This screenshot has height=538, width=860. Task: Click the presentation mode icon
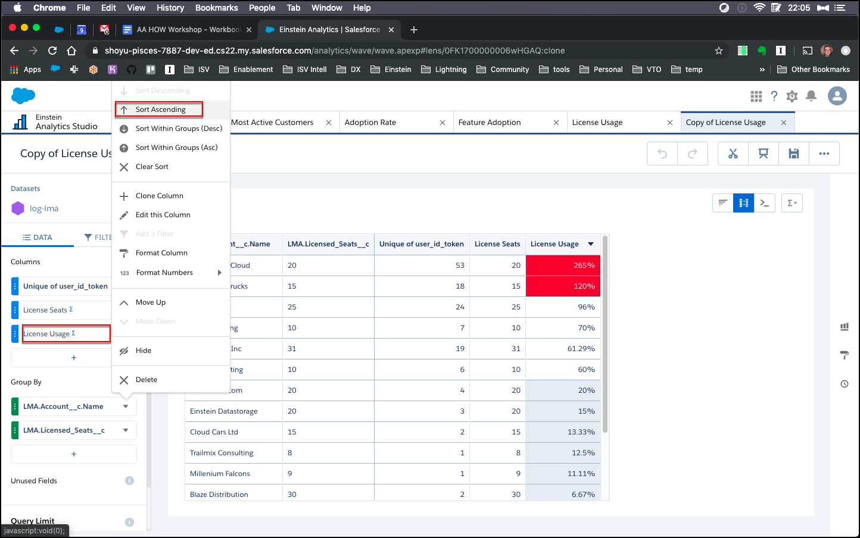(x=764, y=154)
